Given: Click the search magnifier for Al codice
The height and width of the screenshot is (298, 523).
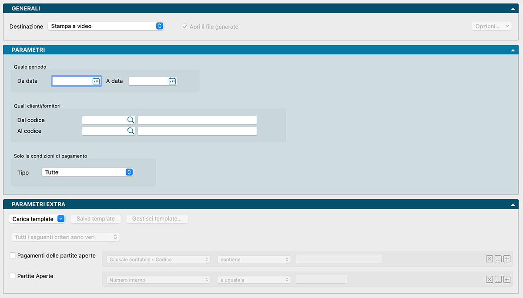Looking at the screenshot, I should tap(131, 131).
